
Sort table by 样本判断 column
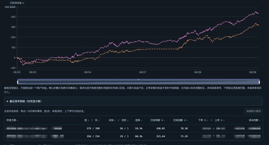pyautogui.click(x=254, y=120)
